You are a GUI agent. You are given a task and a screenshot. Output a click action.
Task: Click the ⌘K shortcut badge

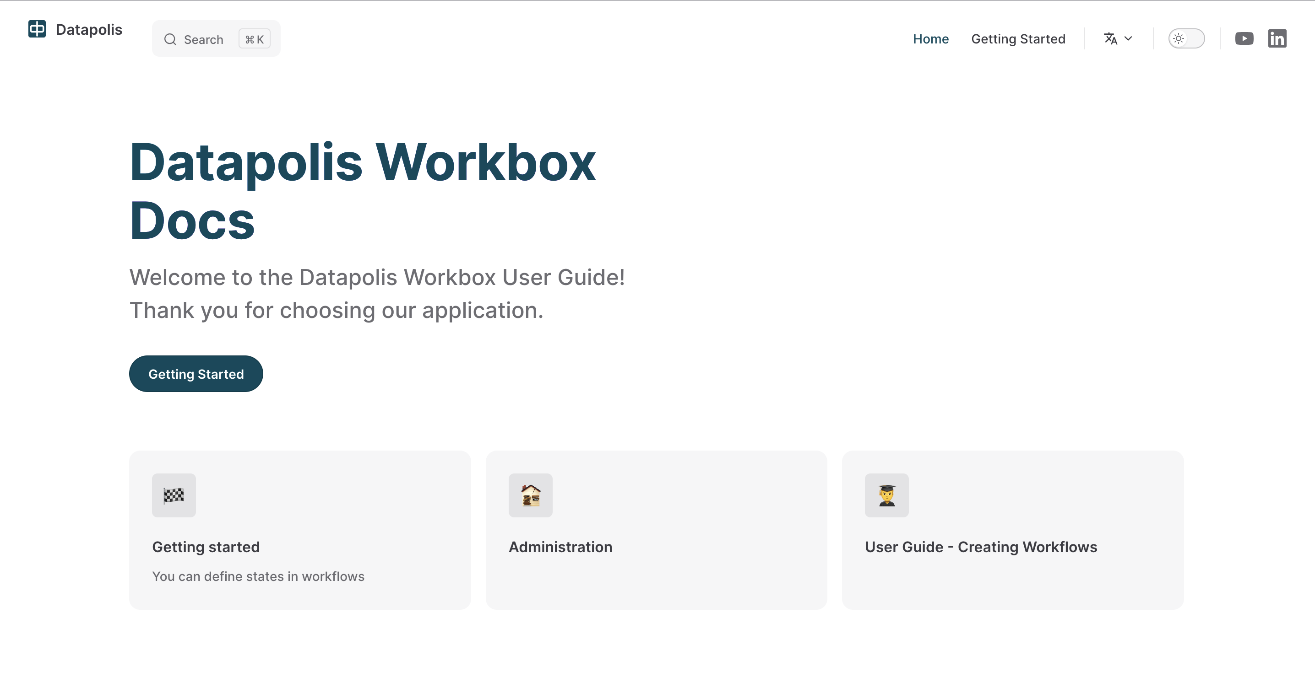tap(254, 39)
